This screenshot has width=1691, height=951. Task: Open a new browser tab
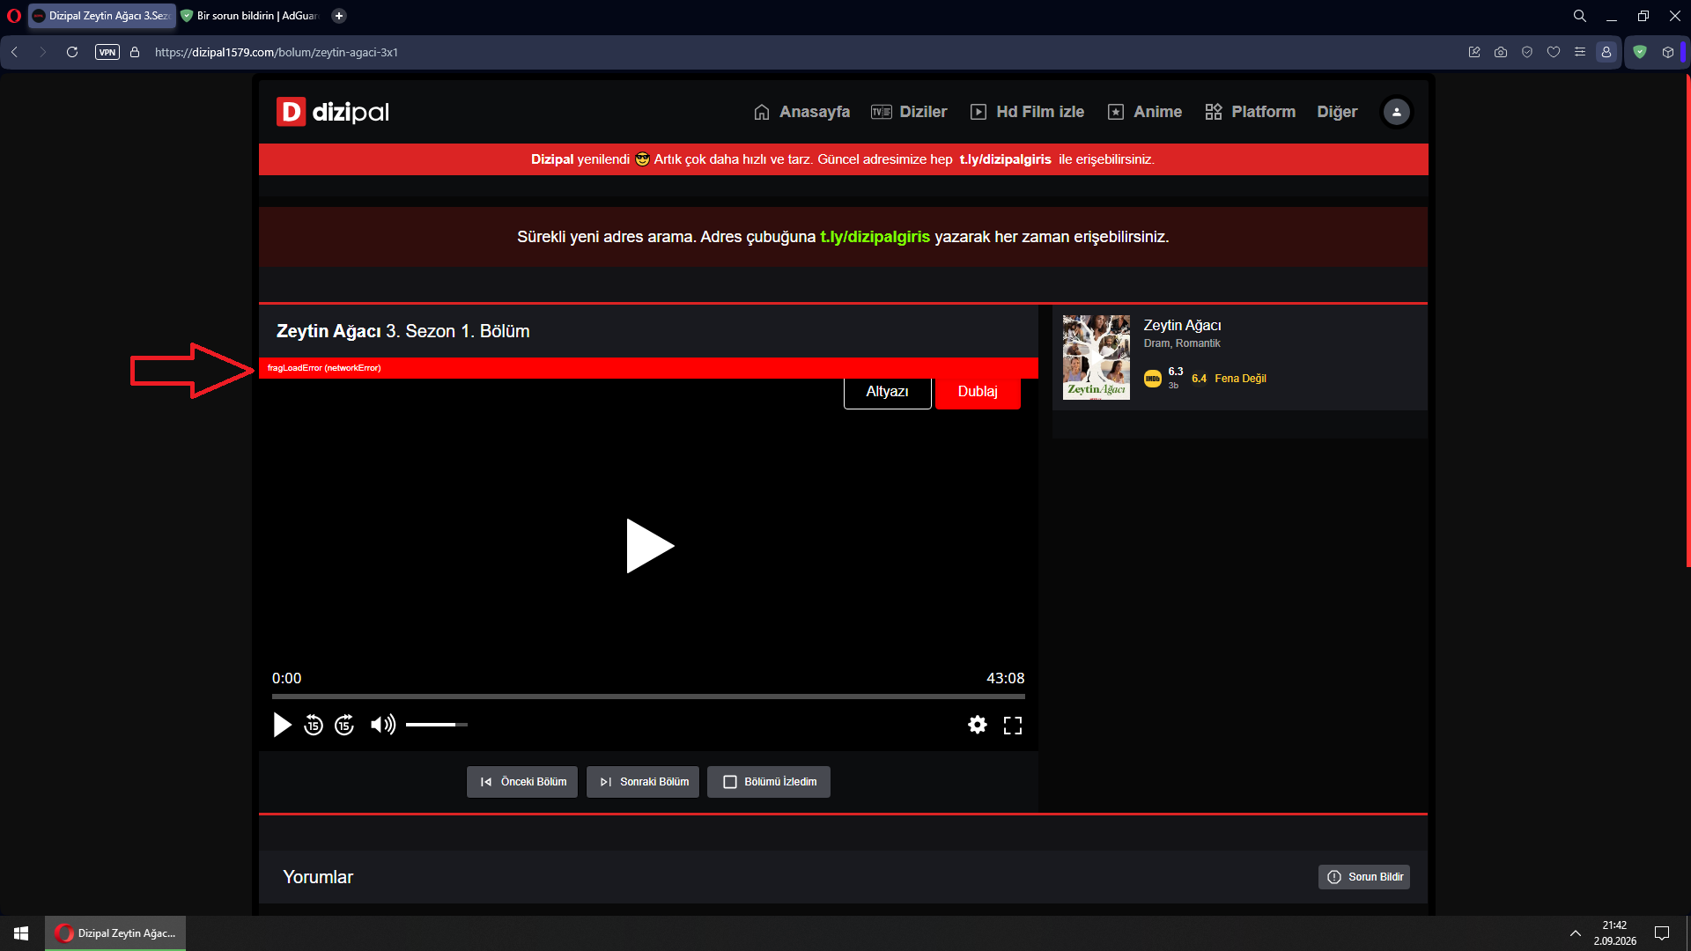click(339, 16)
